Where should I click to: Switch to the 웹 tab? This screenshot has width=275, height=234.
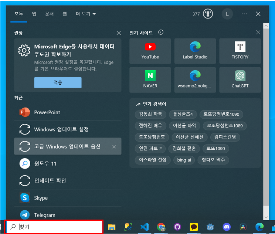(65, 14)
